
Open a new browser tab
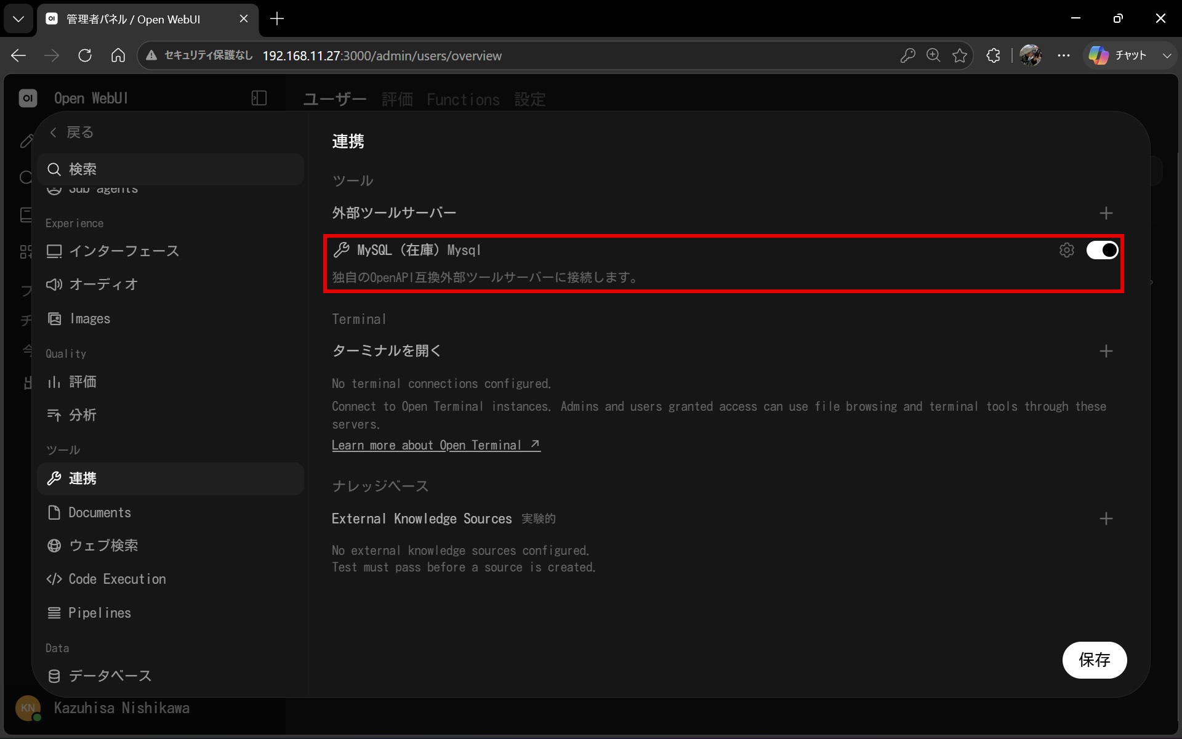(277, 19)
